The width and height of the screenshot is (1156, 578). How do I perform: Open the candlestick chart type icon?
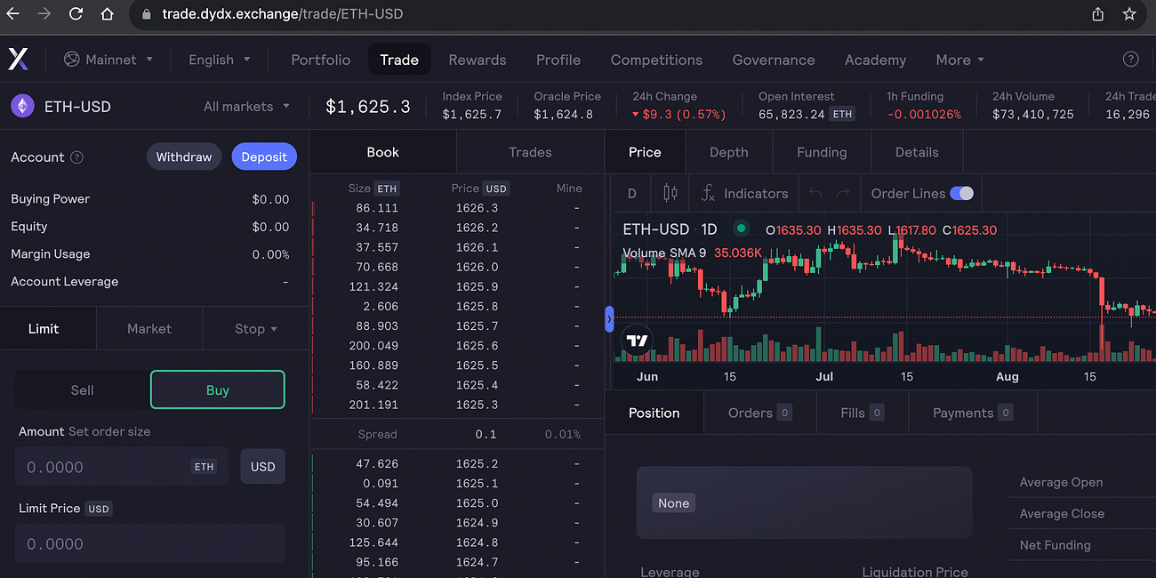pos(670,193)
